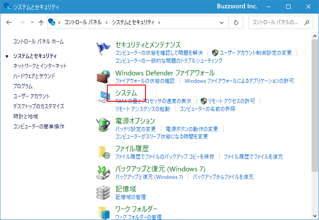Click the title bar Control Panel icon
The image size is (319, 220).
click(7, 7)
